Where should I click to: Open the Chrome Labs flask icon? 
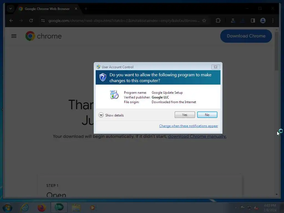[x=233, y=21]
